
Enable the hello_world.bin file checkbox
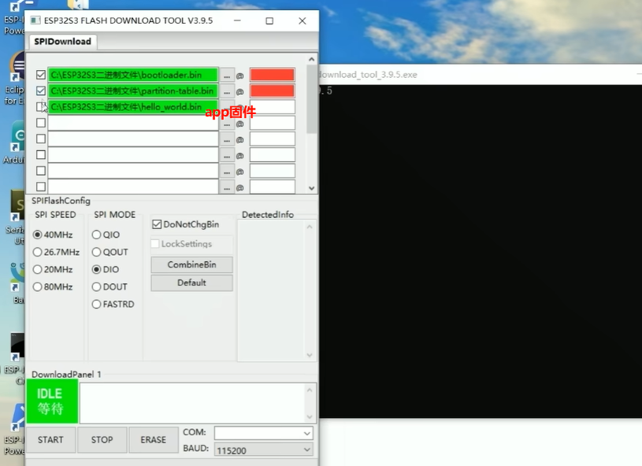point(40,107)
